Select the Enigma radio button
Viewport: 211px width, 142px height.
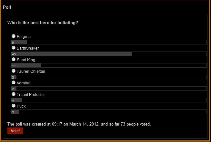click(14, 36)
